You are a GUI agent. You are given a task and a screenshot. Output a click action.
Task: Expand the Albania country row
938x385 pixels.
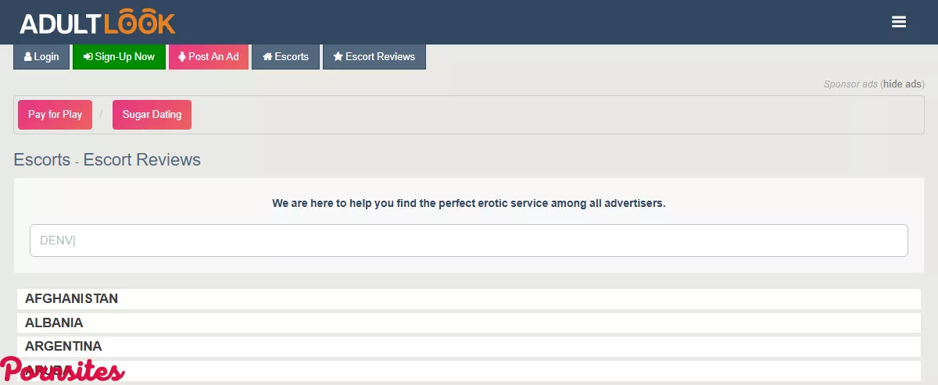point(54,323)
